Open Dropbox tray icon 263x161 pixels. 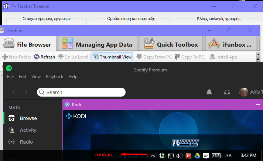(162, 156)
